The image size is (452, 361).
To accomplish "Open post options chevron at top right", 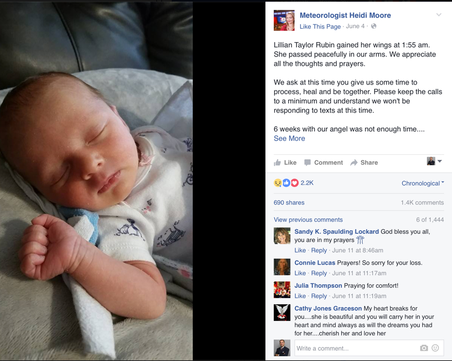I will (x=438, y=15).
